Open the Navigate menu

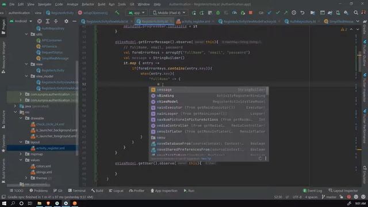(x=44, y=4)
